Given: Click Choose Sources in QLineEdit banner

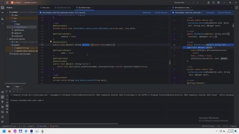Looking at the screenshot, I should [x=161, y=13].
